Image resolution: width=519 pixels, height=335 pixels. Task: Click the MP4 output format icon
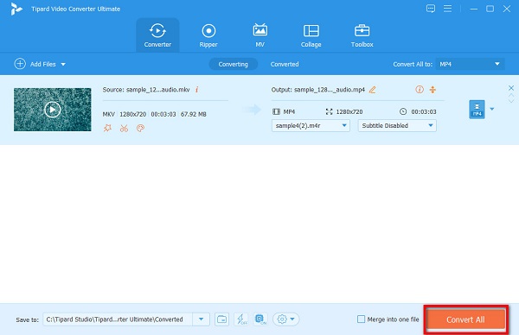(477, 110)
